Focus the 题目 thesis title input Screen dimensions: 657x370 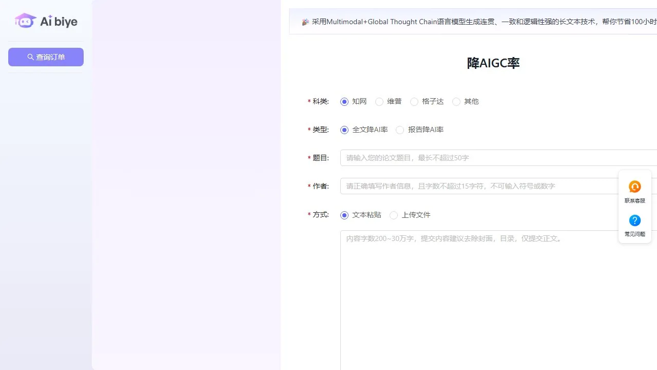click(498, 158)
